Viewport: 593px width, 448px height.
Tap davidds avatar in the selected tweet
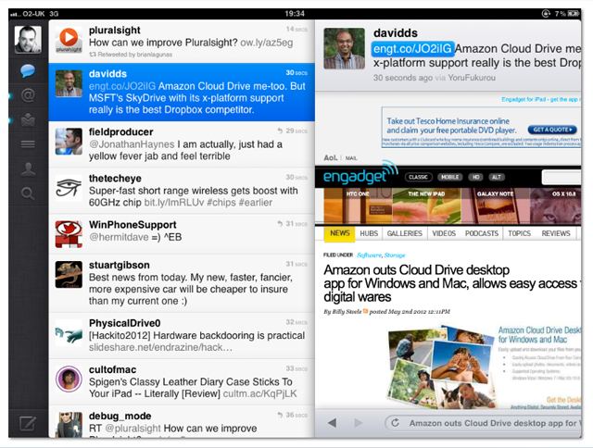[69, 83]
